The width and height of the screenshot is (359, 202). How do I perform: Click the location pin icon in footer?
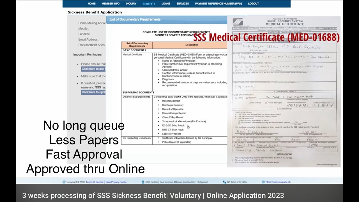point(143,182)
